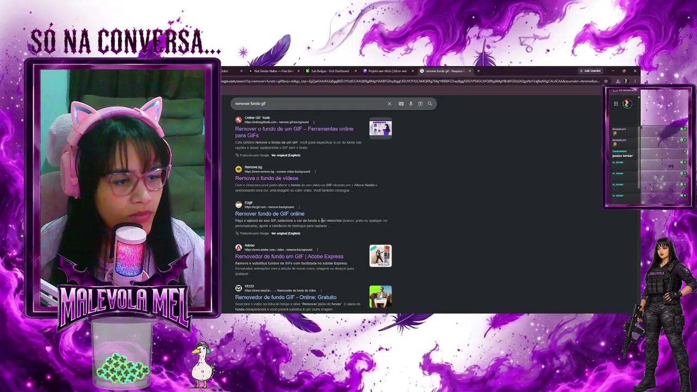Search by image with the lens icon
The width and height of the screenshot is (697, 392).
pyautogui.click(x=420, y=103)
